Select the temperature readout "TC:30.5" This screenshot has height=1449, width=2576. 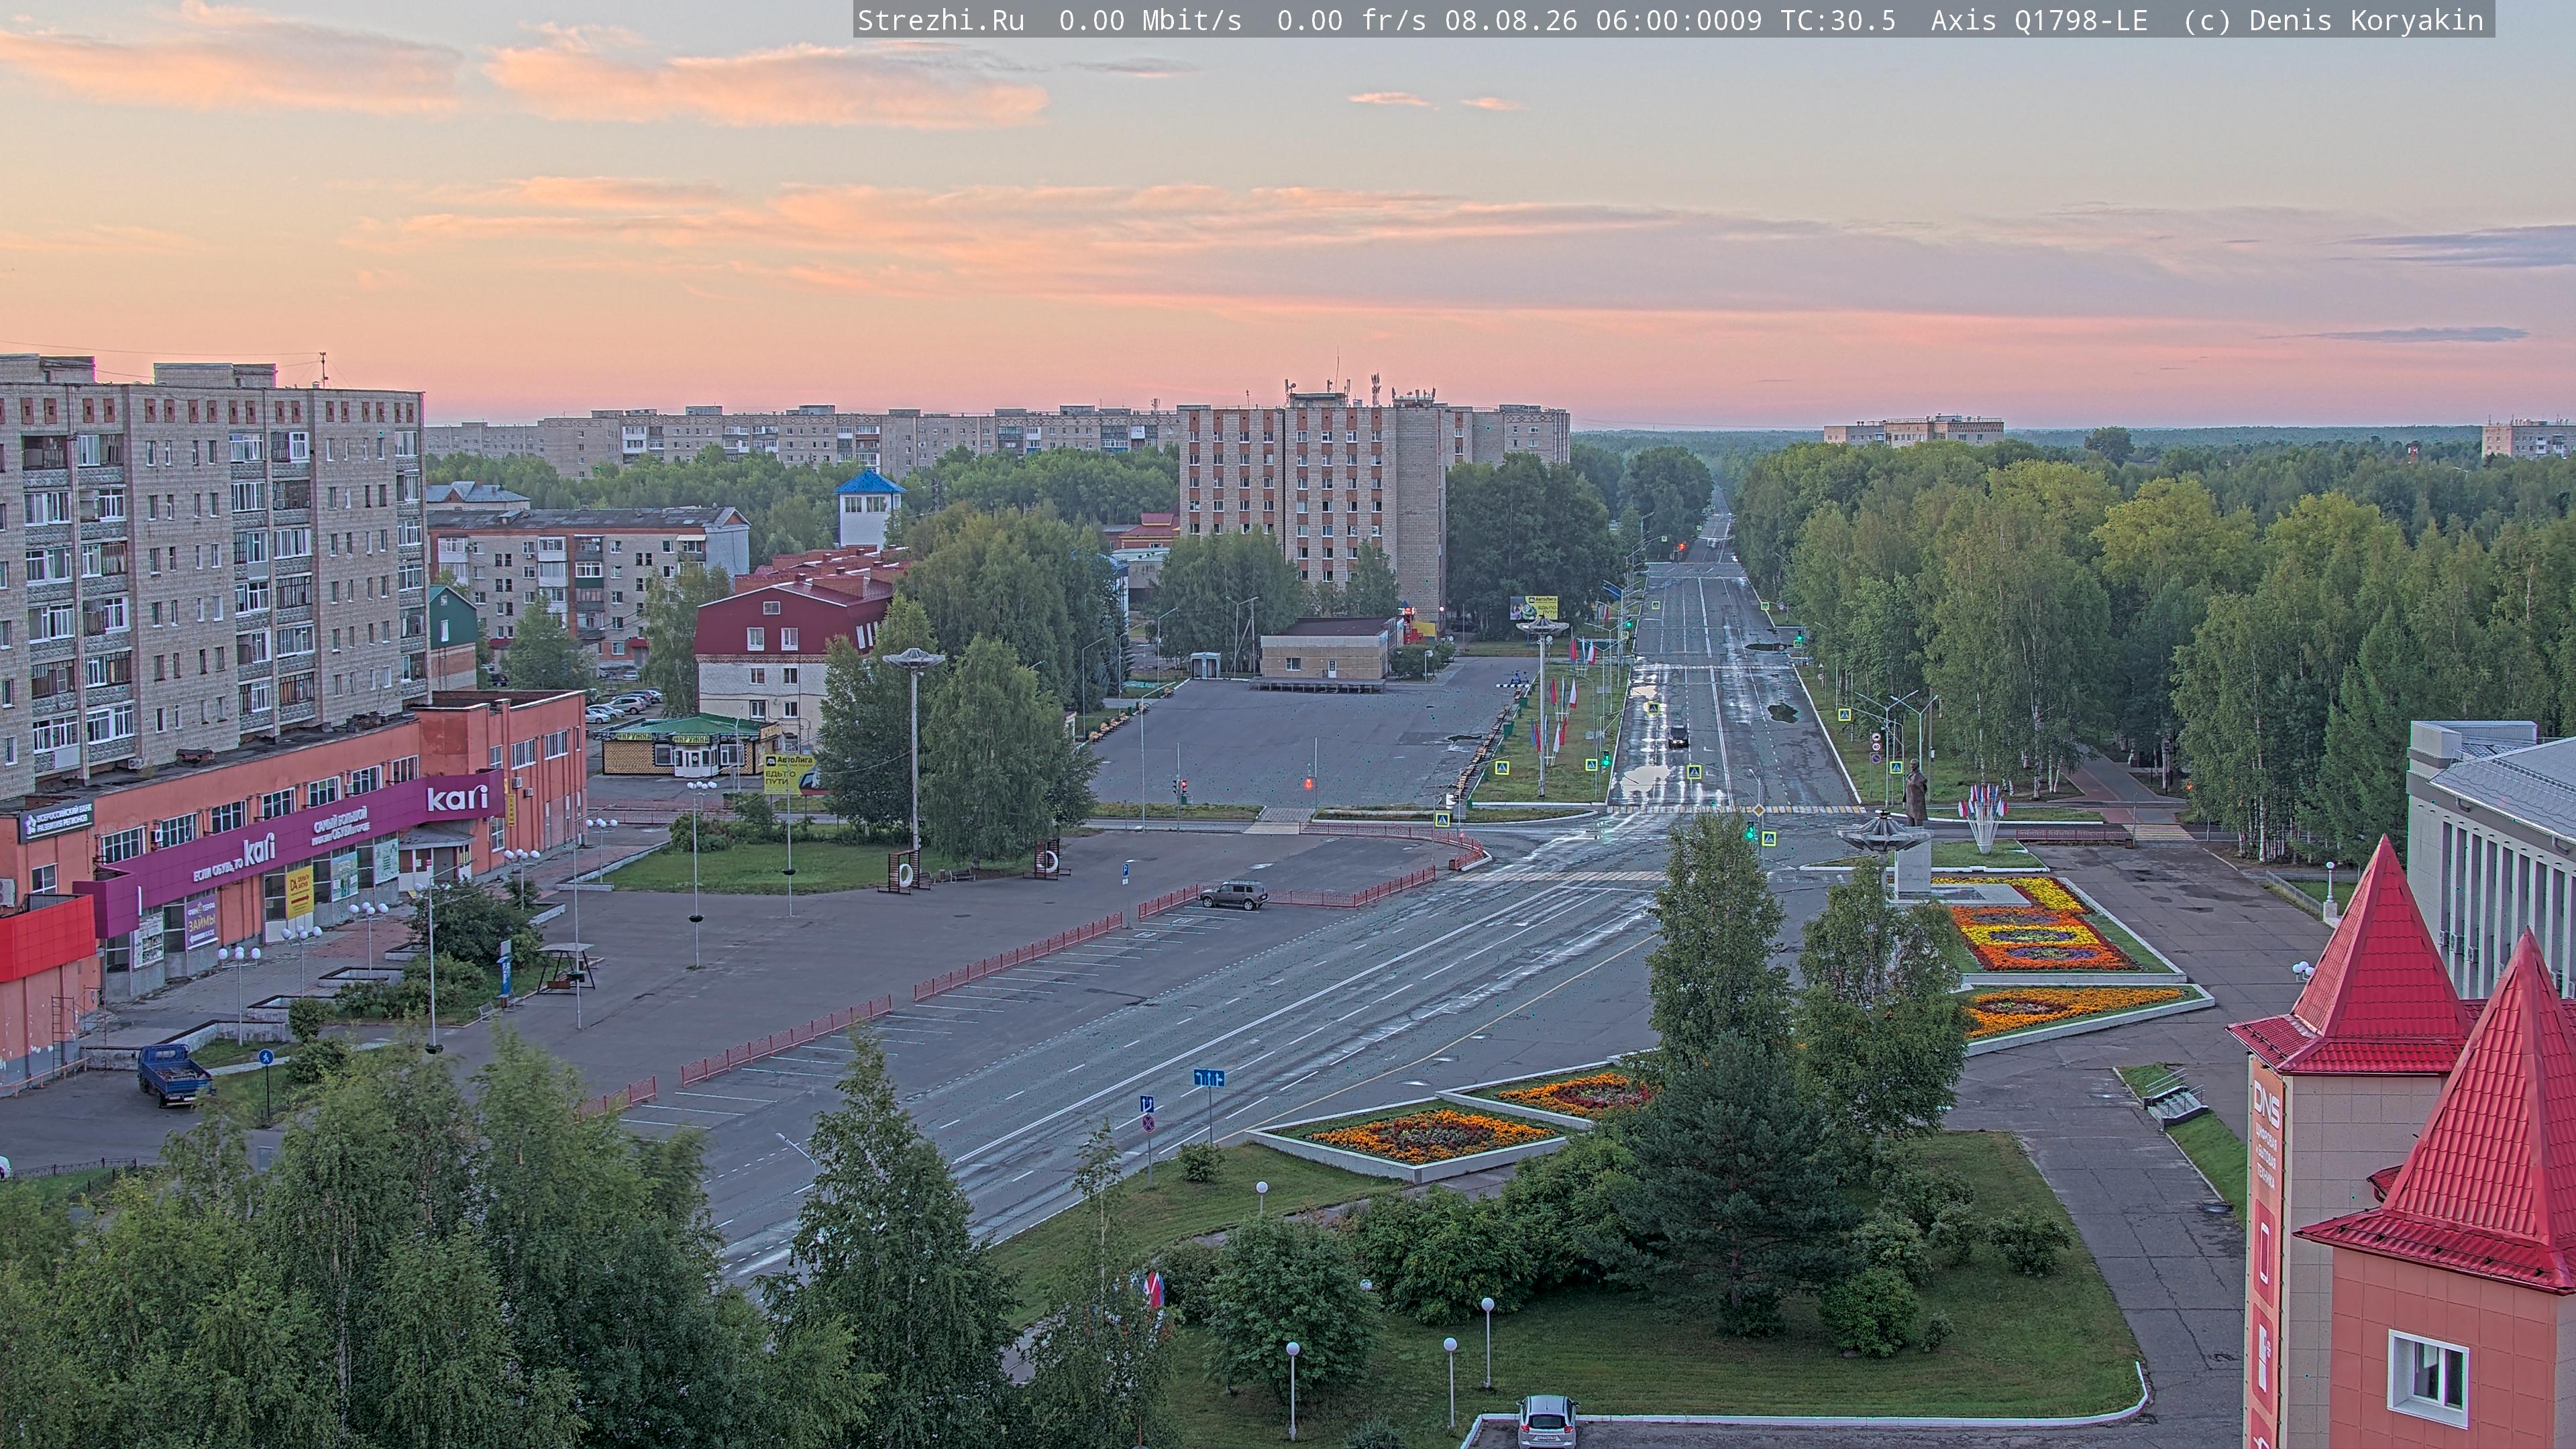pyautogui.click(x=1838, y=20)
